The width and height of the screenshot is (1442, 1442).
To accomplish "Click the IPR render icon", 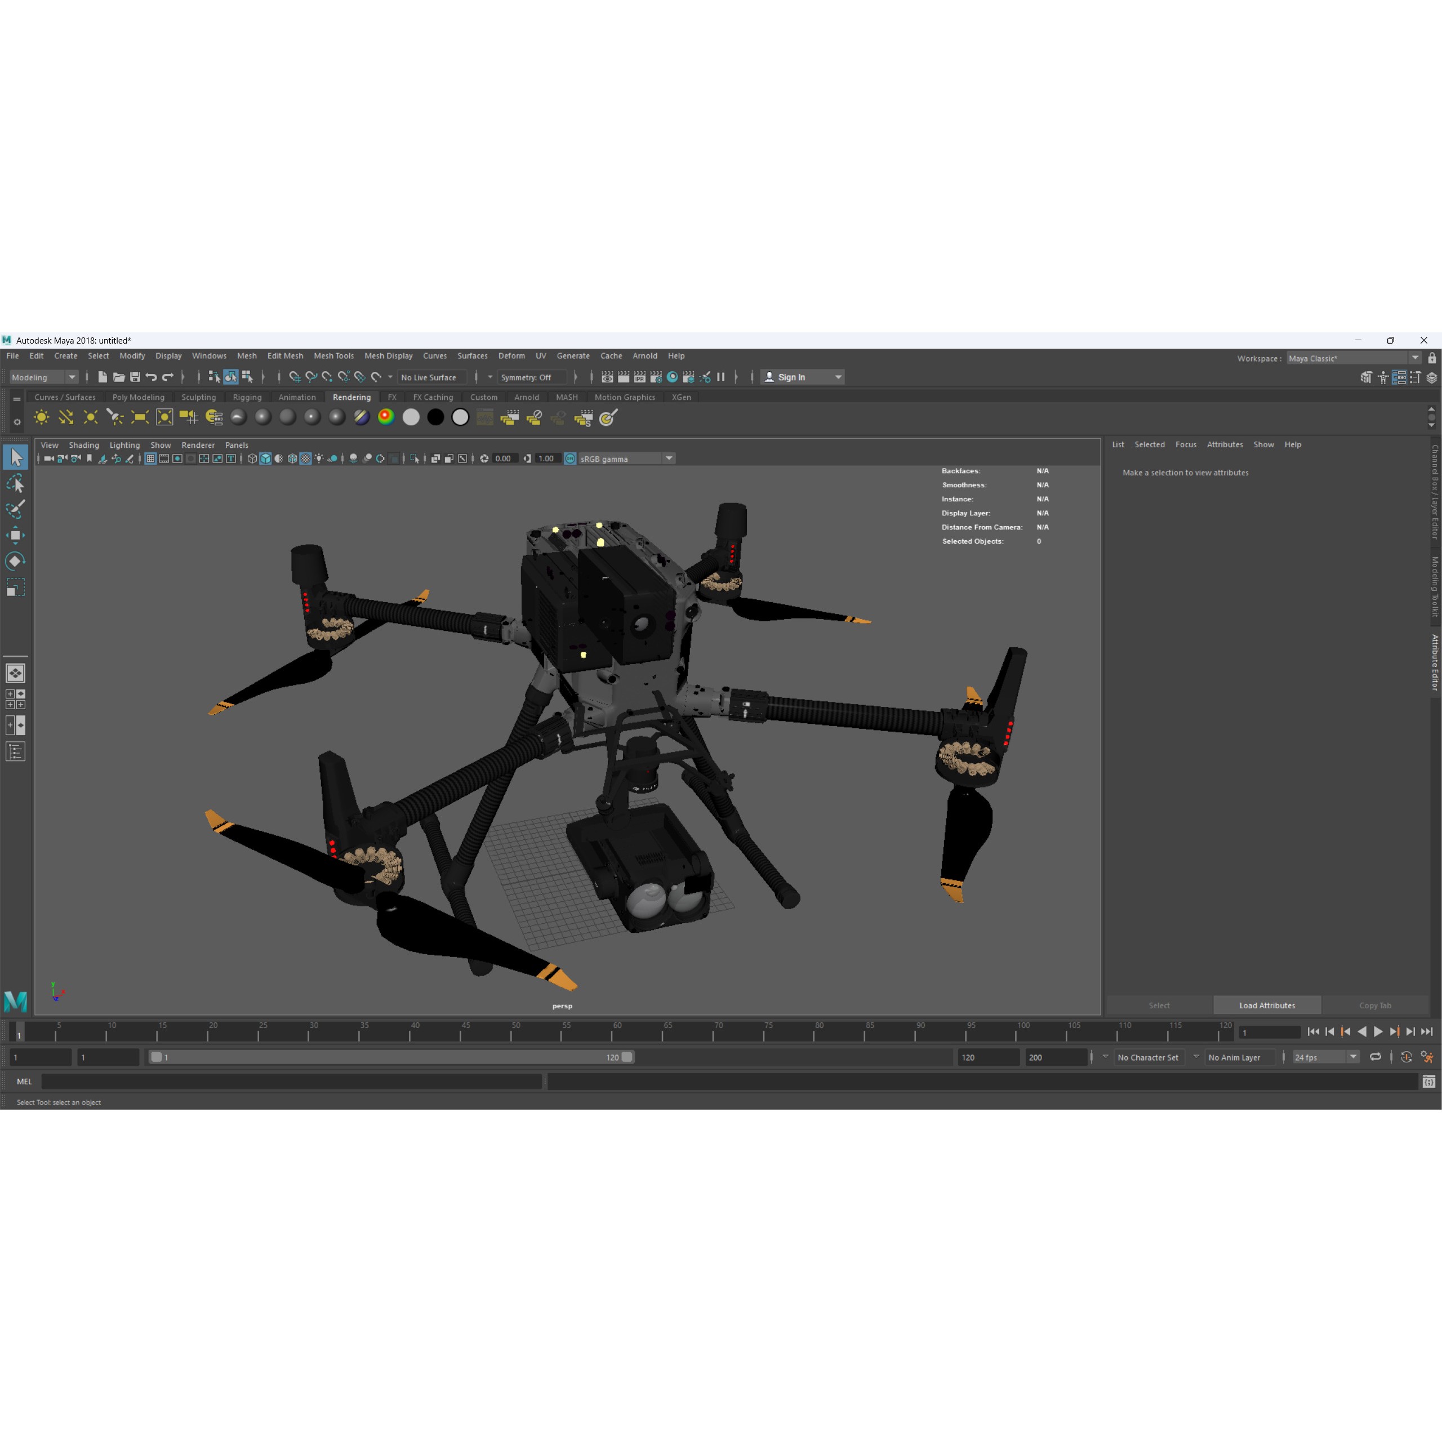I will (x=640, y=377).
